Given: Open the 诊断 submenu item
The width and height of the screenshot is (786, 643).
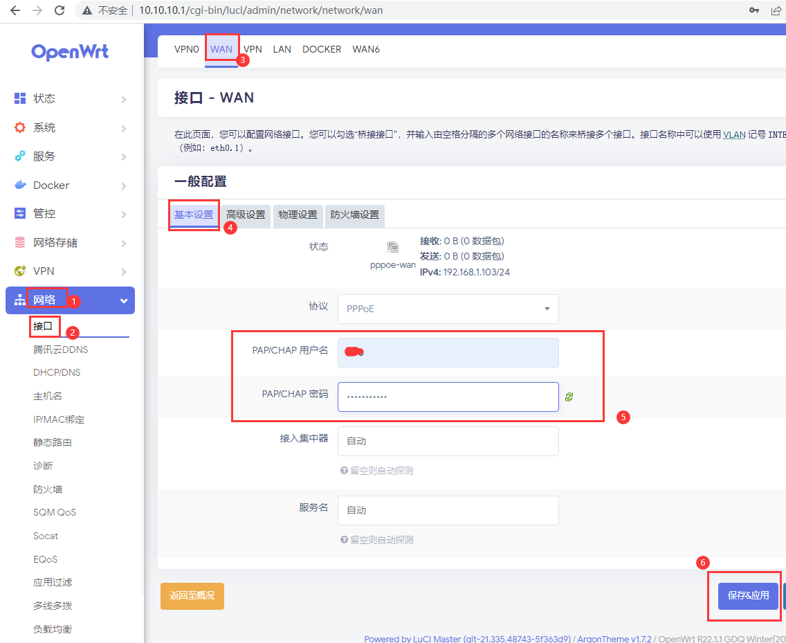Looking at the screenshot, I should (43, 466).
